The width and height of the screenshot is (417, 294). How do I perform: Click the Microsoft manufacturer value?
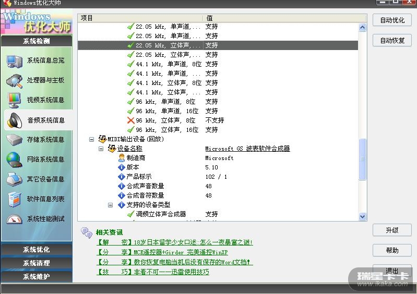tap(219, 158)
